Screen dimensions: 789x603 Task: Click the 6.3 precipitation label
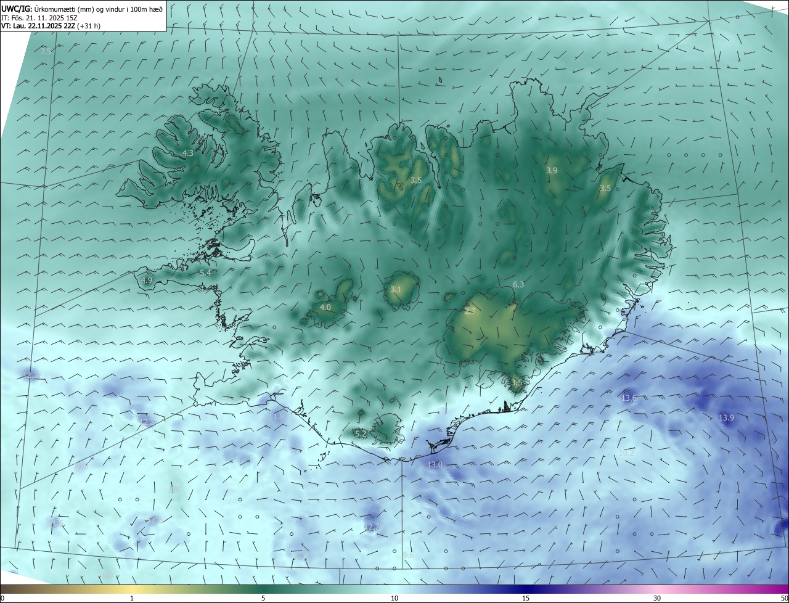tap(518, 284)
